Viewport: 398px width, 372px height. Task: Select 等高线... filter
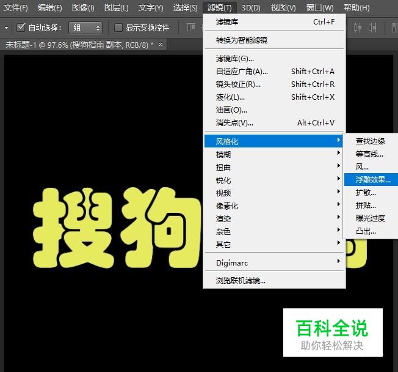coord(371,154)
